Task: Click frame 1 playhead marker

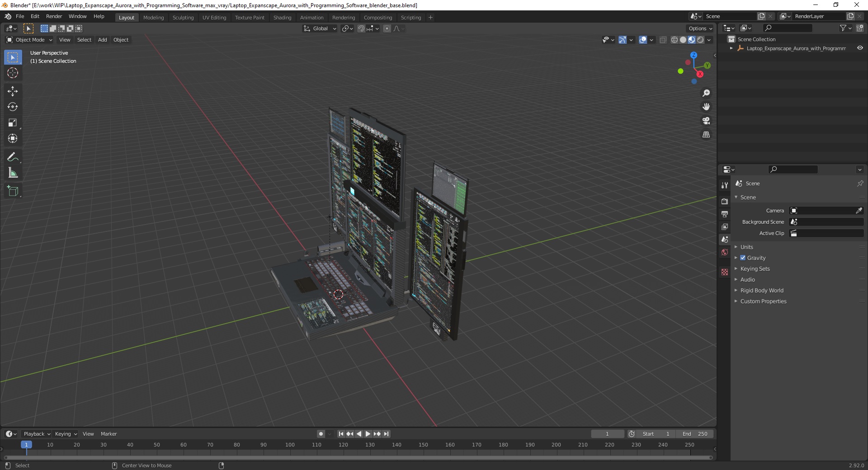Action: [x=26, y=445]
